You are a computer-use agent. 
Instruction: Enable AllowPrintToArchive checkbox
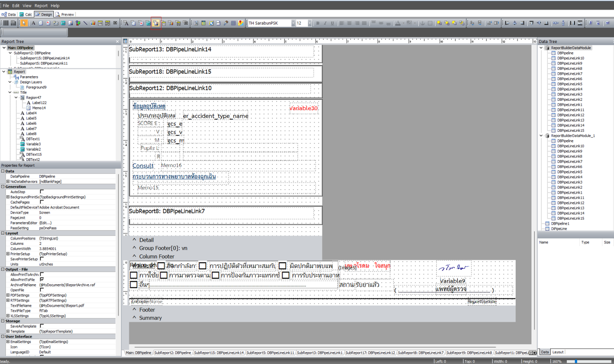(x=42, y=274)
